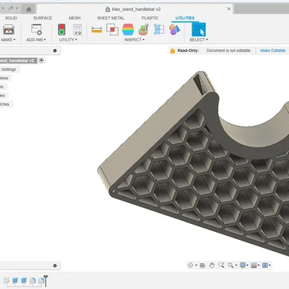Viewport: 289px width, 289px height.
Task: Open the Orbit type dropdown arrow
Action: [197, 265]
